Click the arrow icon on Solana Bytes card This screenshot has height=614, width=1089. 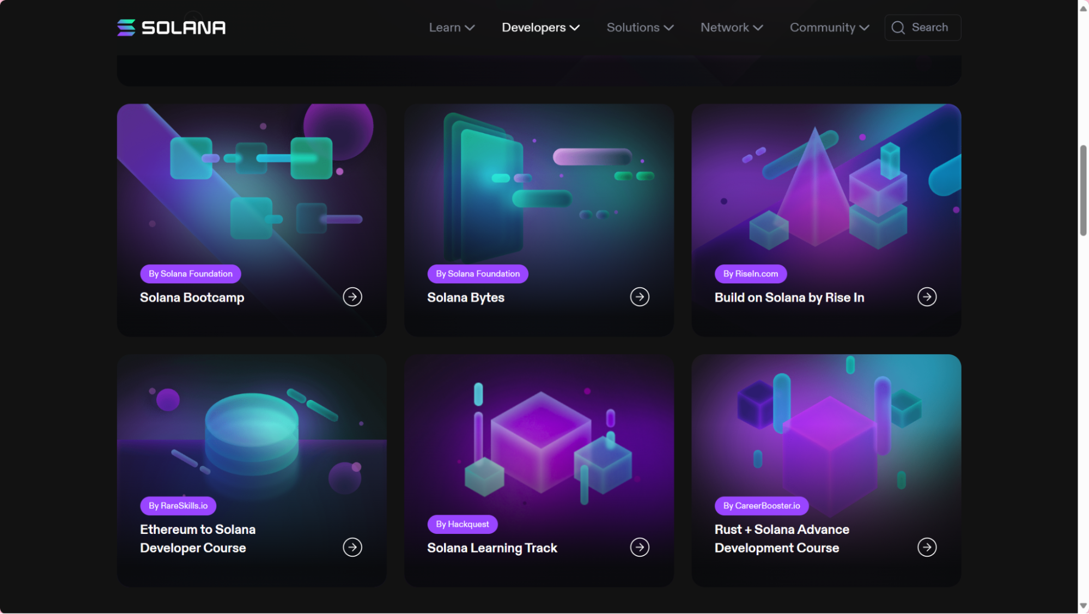point(640,297)
